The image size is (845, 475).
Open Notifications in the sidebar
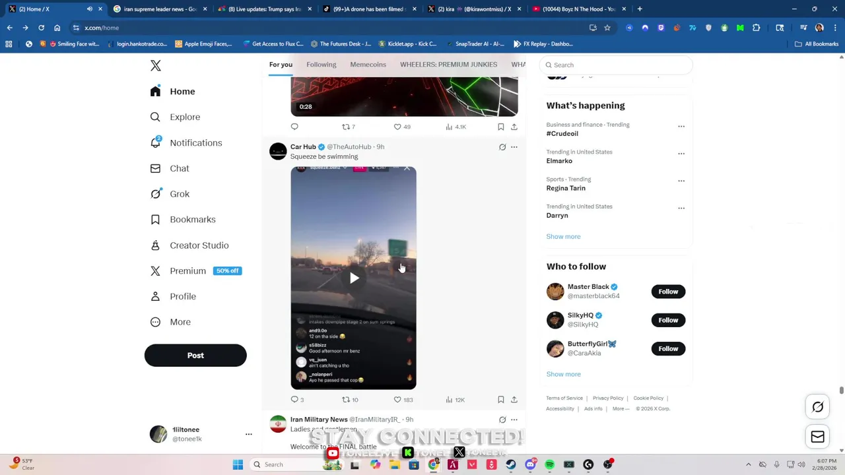tap(186, 142)
